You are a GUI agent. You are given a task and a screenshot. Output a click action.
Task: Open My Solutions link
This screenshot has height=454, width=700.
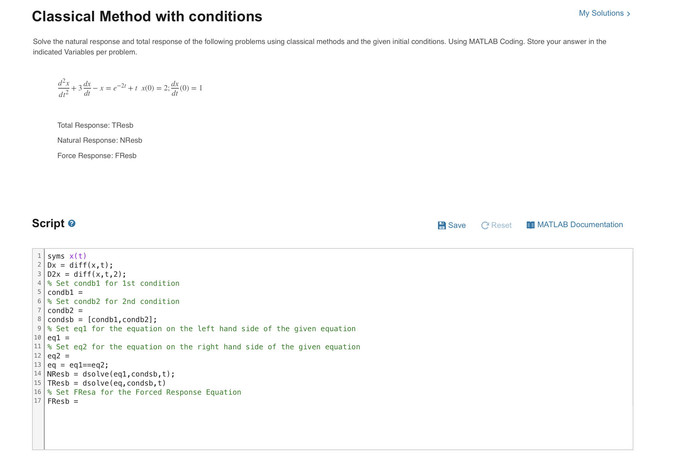(601, 13)
